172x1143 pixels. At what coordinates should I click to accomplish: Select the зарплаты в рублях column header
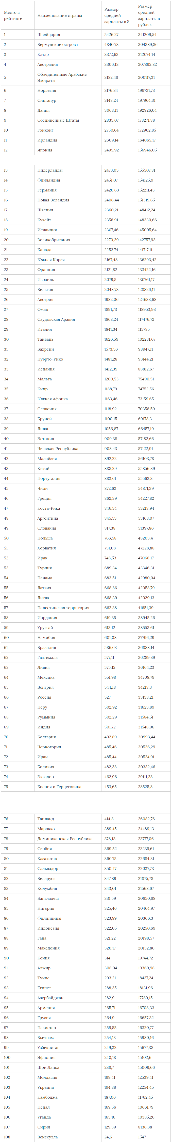point(153,16)
